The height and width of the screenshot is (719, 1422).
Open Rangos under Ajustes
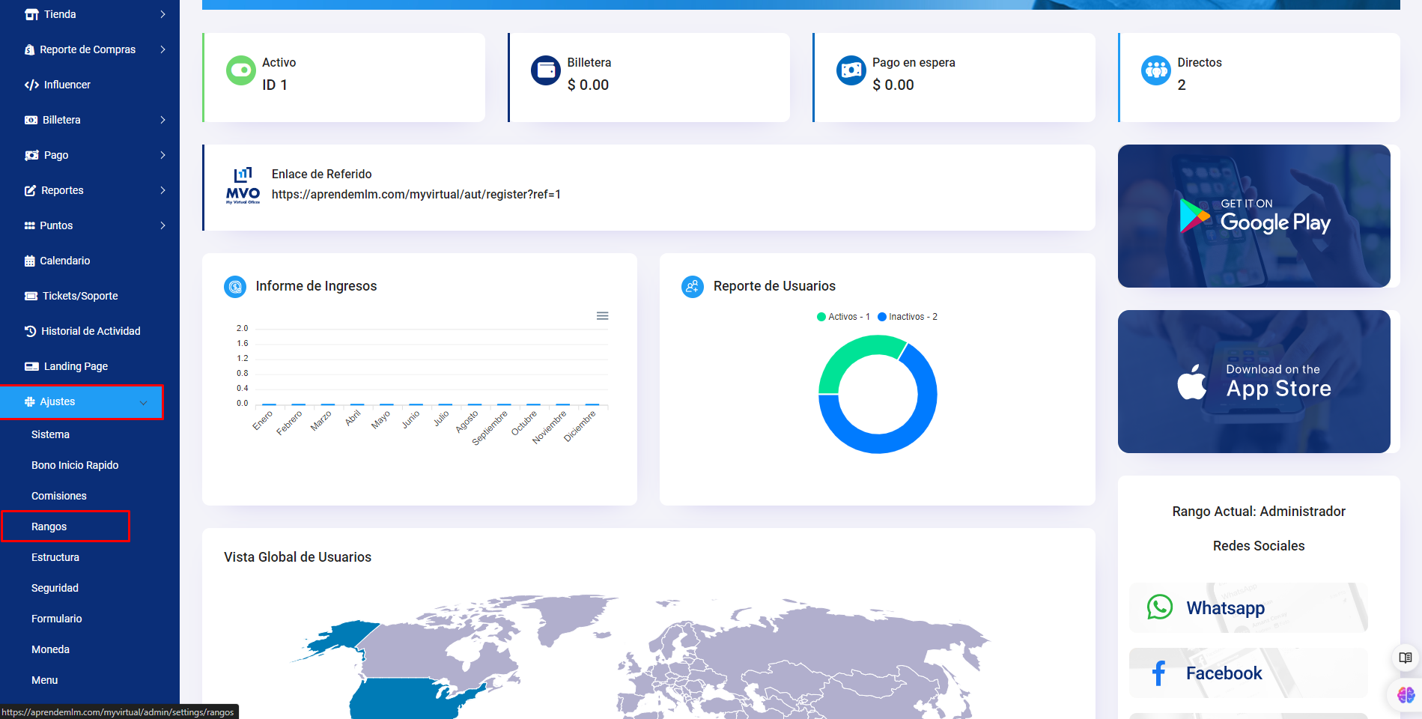[49, 527]
